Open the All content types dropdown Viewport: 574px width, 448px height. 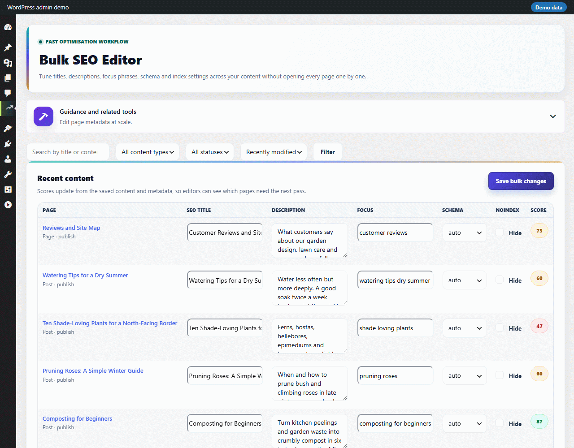coord(148,152)
